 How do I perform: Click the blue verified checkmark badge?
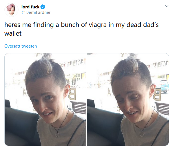[43, 7]
